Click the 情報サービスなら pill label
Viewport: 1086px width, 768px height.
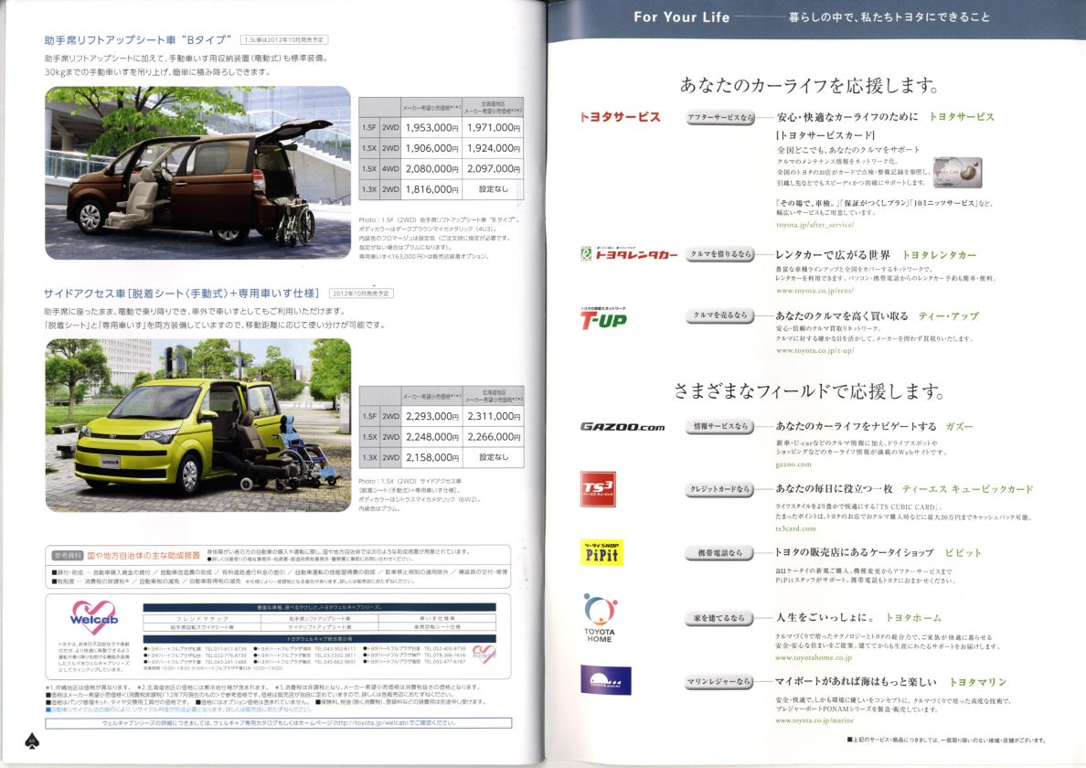pos(720,427)
